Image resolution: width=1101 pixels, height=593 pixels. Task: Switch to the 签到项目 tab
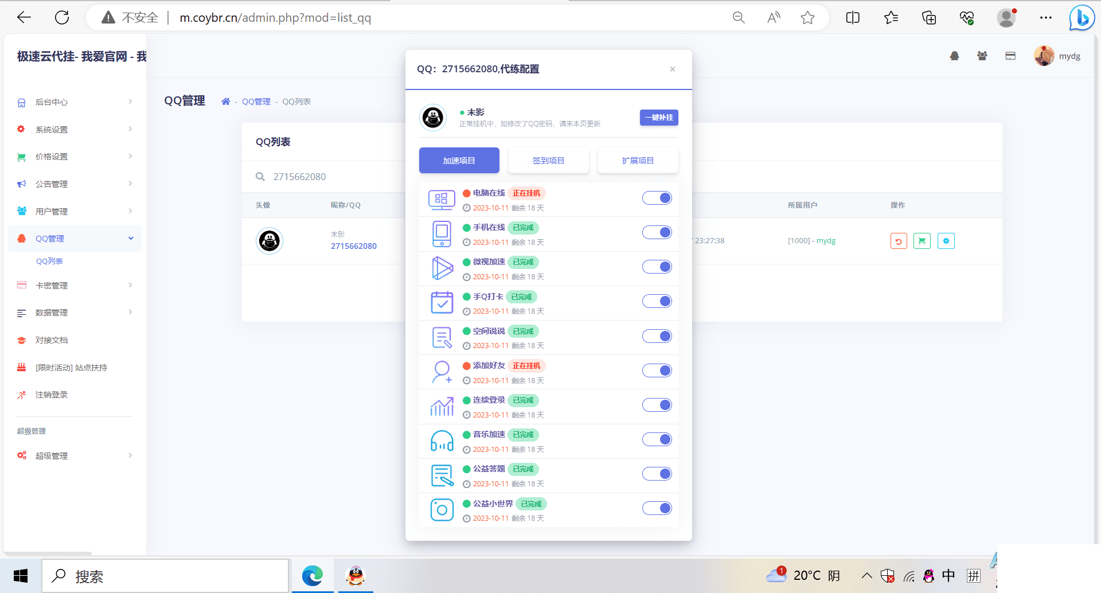click(549, 161)
